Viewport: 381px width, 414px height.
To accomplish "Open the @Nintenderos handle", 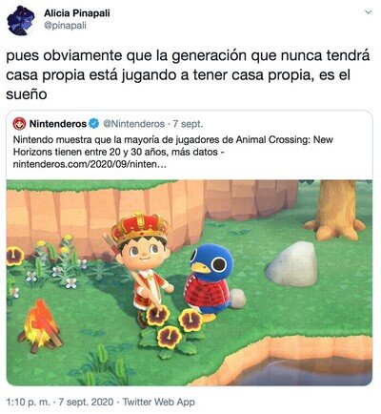I will coord(133,124).
